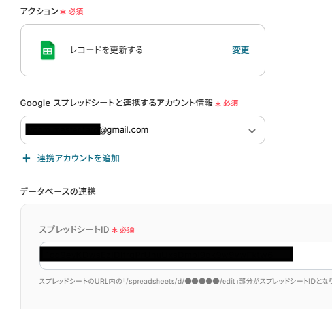This screenshot has width=332, height=309.
Task: Click the 変更 link to change action
Action: click(x=241, y=50)
